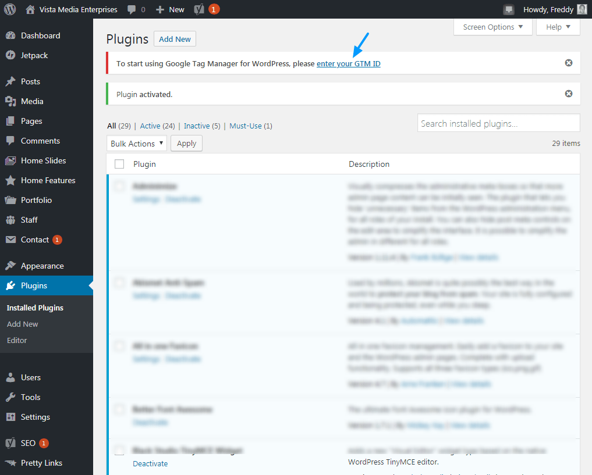Image resolution: width=592 pixels, height=475 pixels.
Task: Click the Description column header
Action: (x=369, y=165)
